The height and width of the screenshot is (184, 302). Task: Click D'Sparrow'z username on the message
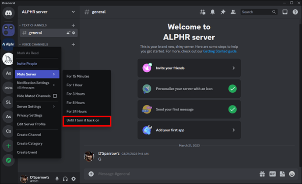click(x=109, y=153)
